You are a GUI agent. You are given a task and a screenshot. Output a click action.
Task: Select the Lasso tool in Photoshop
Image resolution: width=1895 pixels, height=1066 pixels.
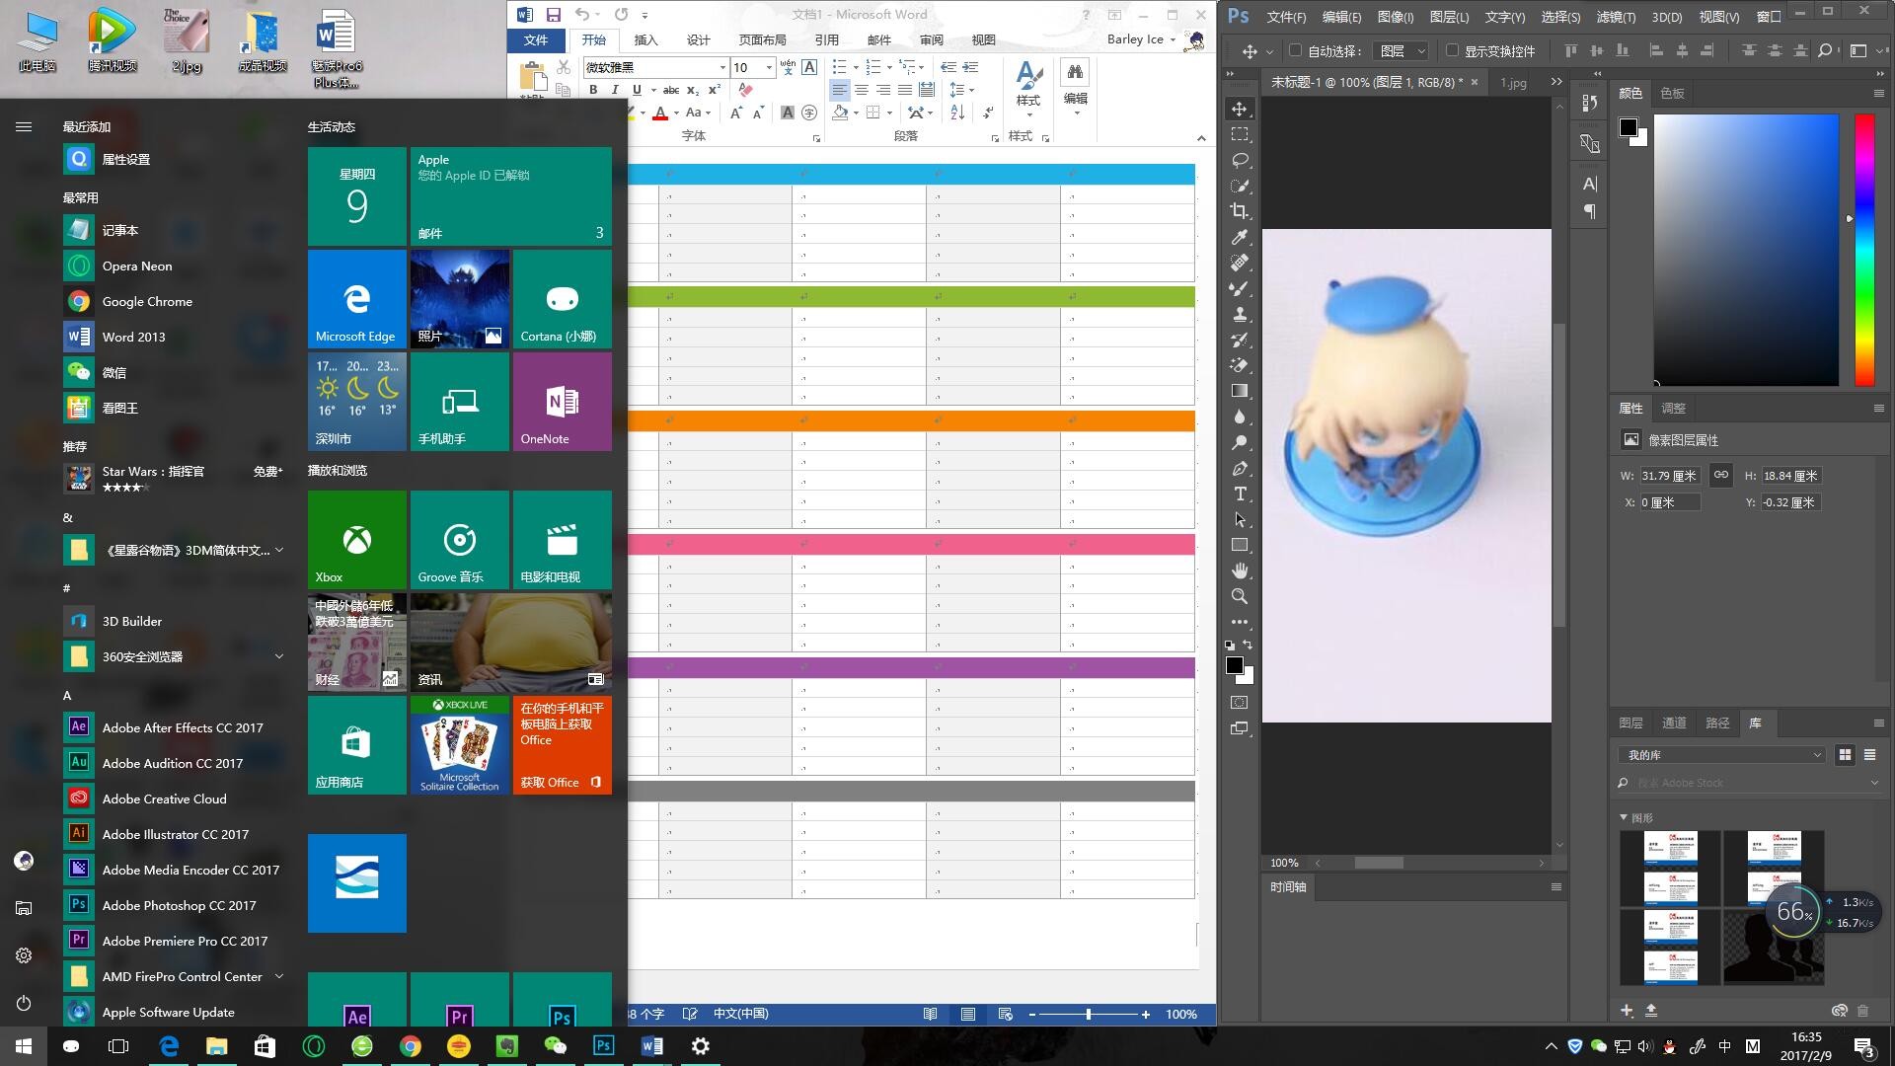point(1239,159)
